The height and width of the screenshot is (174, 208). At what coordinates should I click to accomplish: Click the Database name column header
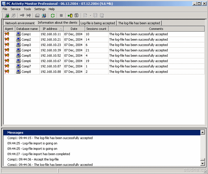tap(27, 29)
